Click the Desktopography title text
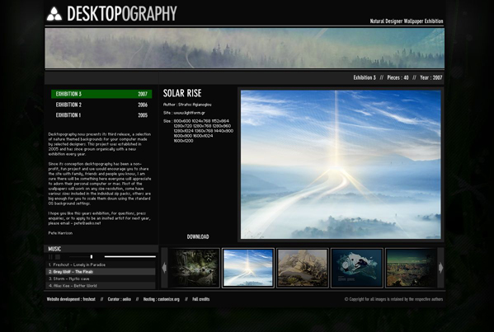Screen dimensions: 494x332 [122, 14]
